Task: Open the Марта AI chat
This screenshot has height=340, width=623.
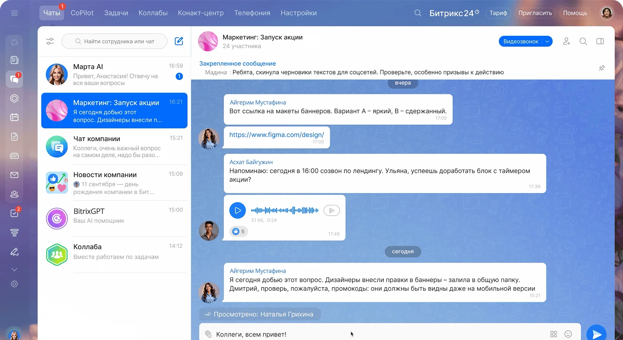Action: coord(114,75)
